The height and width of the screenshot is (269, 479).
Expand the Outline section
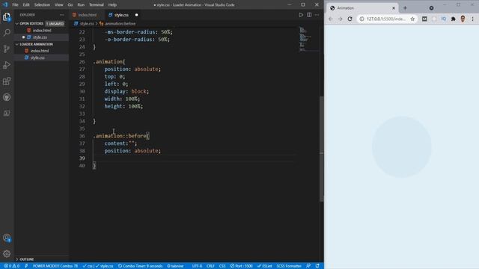coord(16,259)
